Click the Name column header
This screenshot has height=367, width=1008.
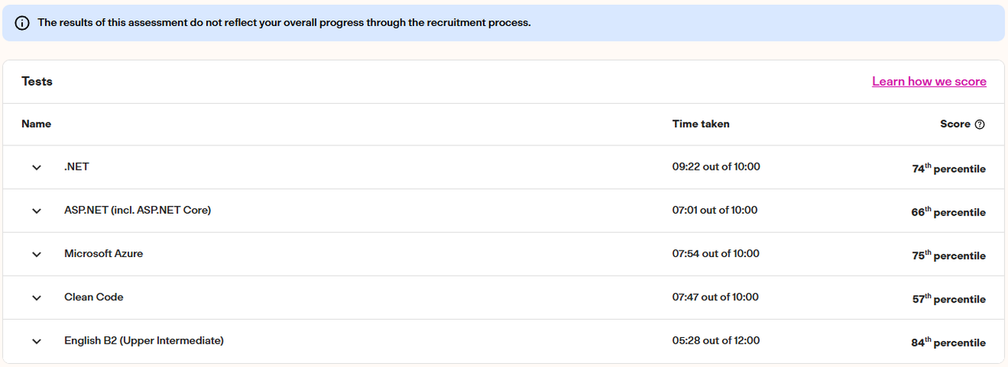[x=36, y=124]
